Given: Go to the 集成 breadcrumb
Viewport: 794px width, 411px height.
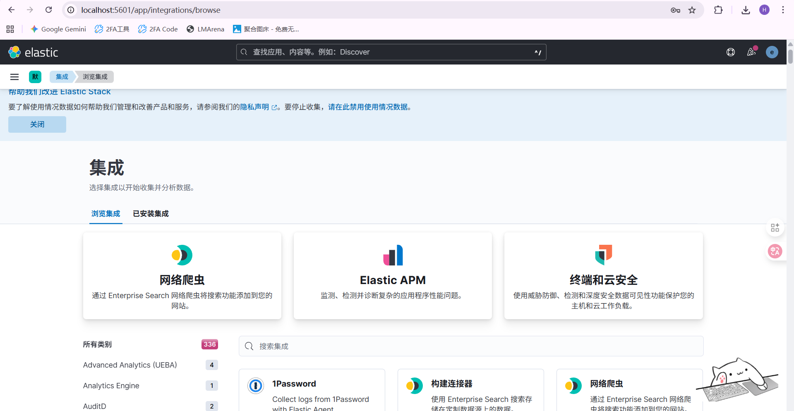Looking at the screenshot, I should click(x=62, y=77).
